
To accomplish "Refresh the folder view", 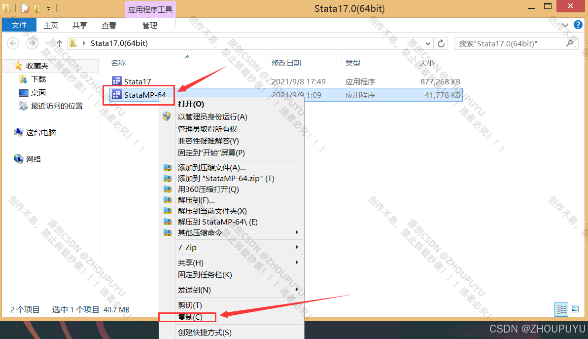I will coord(442,43).
